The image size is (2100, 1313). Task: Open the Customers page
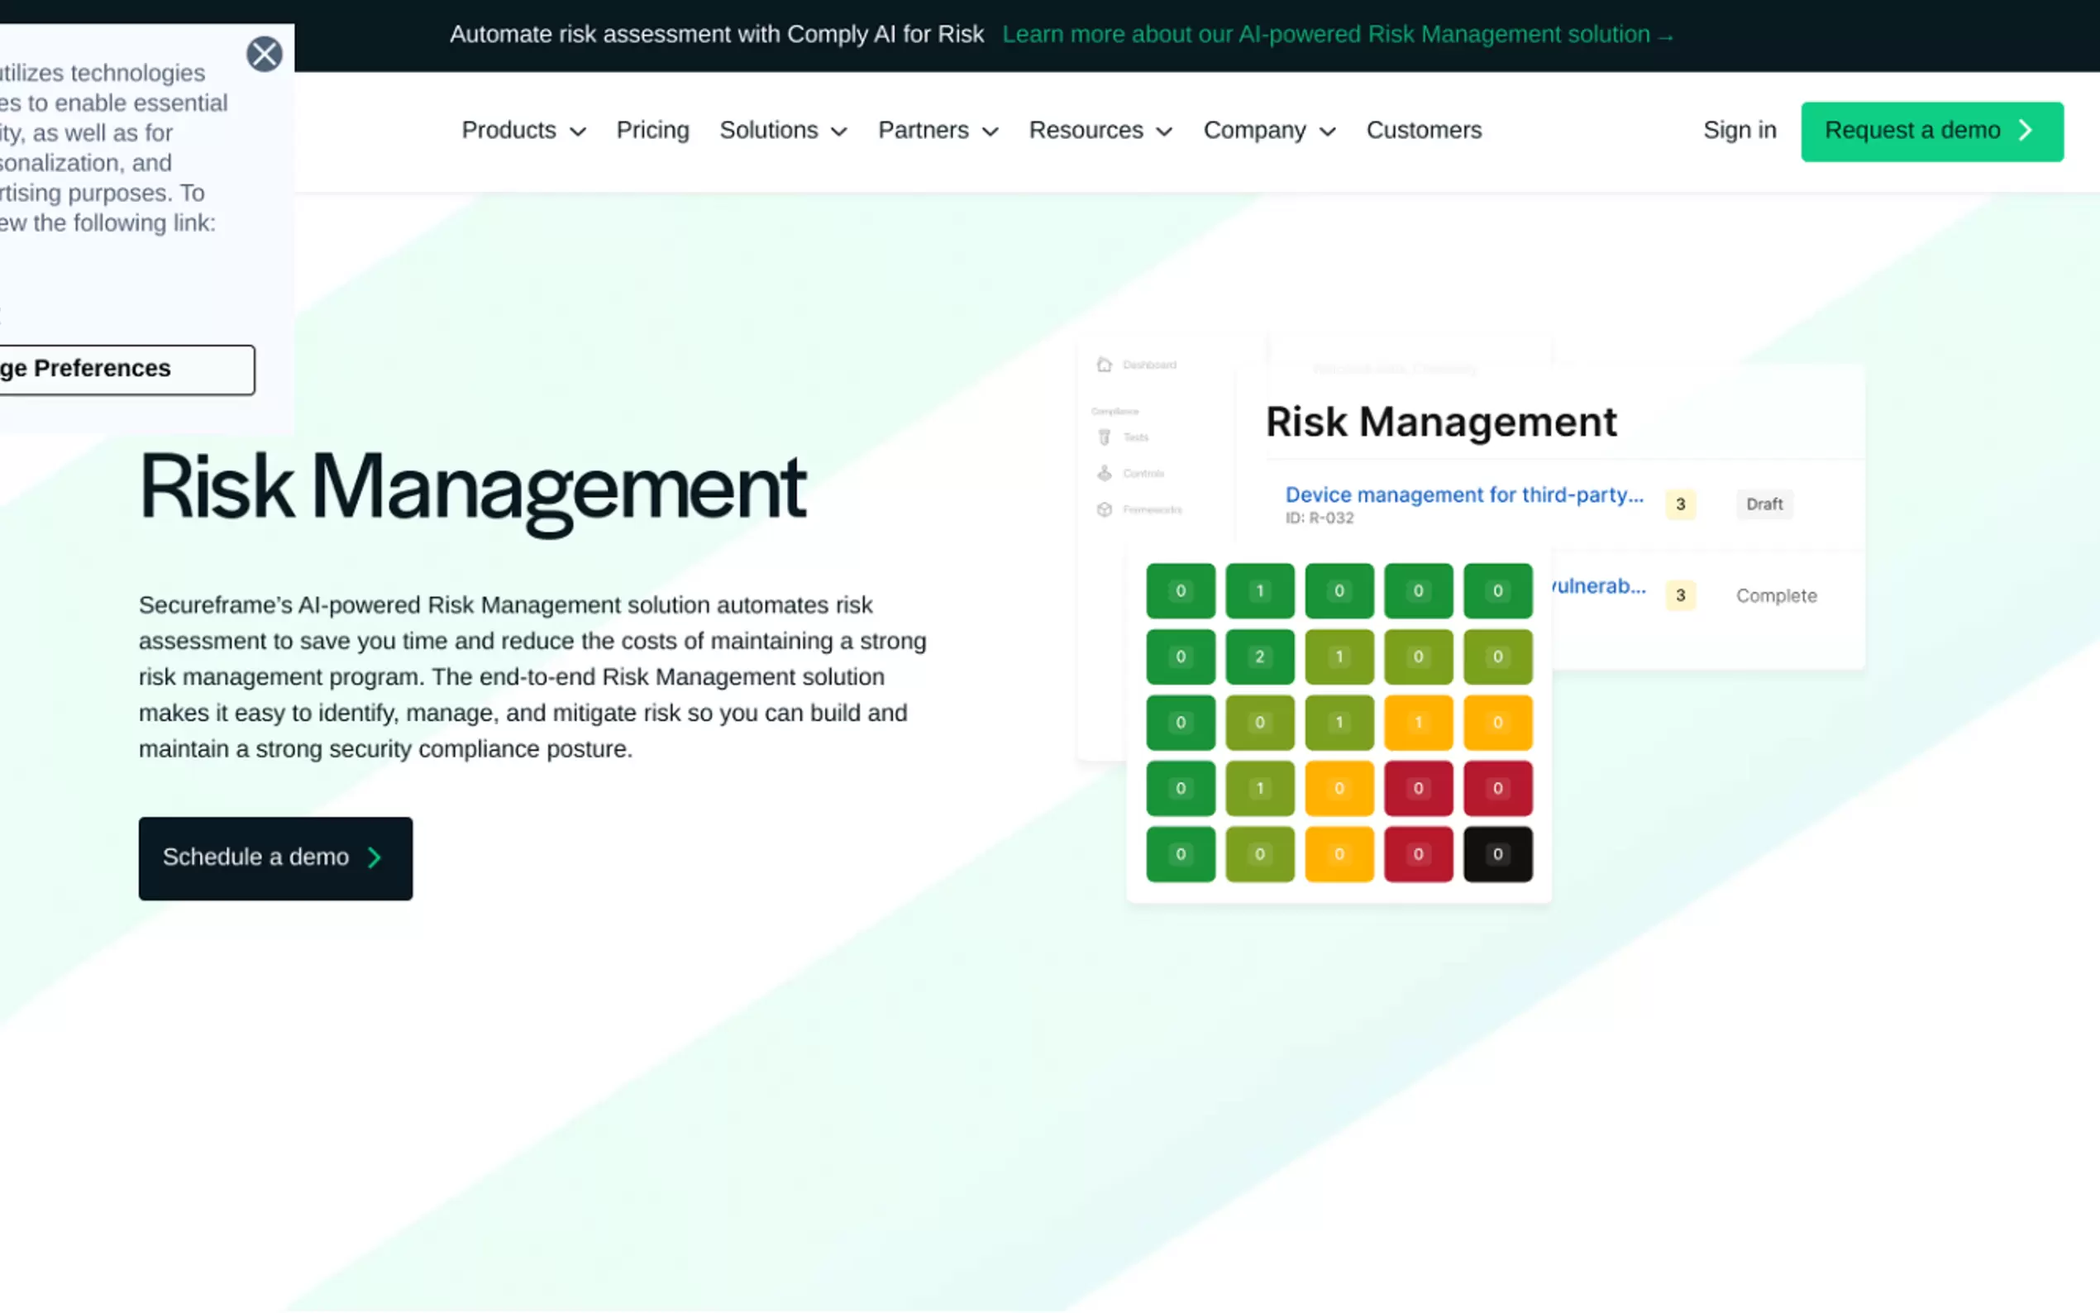(x=1424, y=131)
